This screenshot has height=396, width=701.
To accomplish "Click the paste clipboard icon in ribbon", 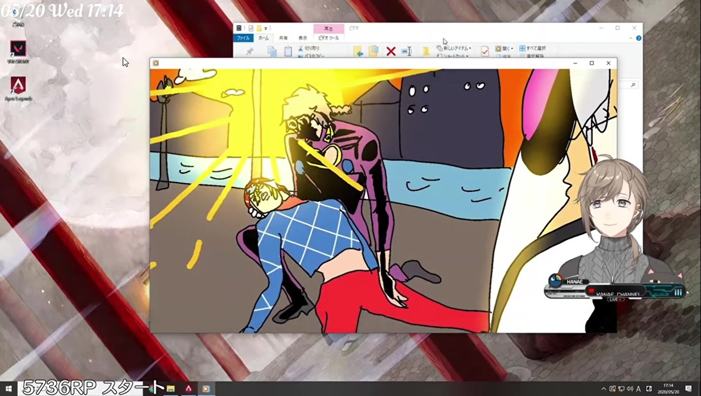I will click(x=288, y=51).
